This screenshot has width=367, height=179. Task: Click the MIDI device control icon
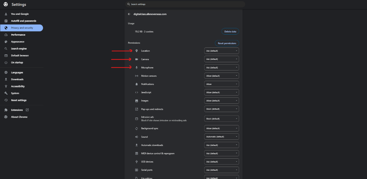coord(137,153)
